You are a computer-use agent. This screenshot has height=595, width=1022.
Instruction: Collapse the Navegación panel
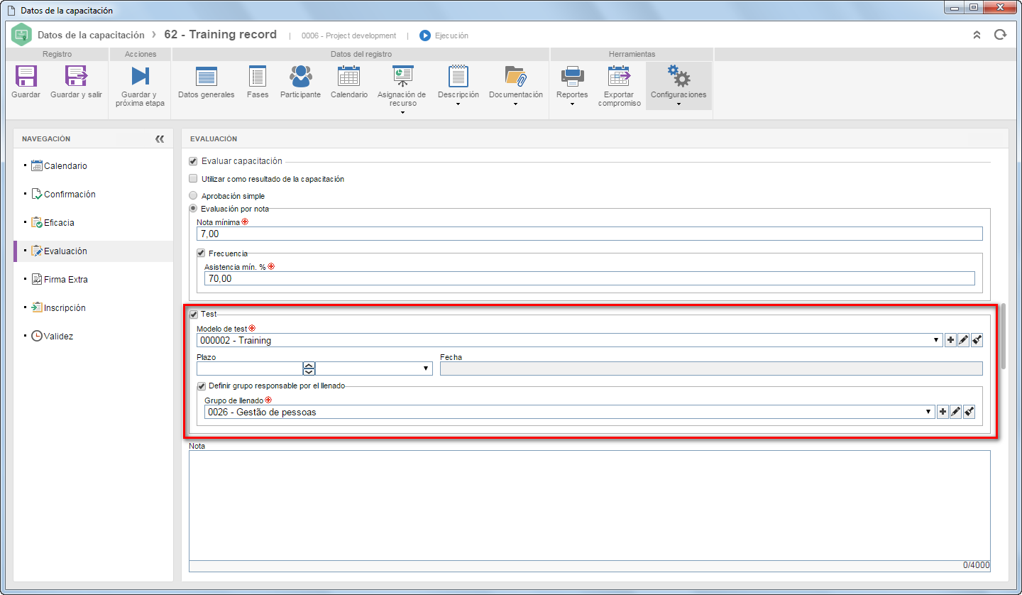pos(160,139)
